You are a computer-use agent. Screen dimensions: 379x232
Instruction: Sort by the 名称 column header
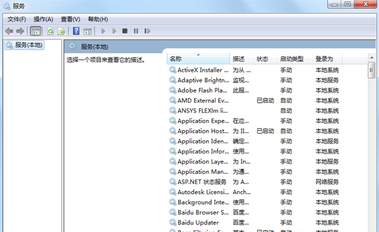pyautogui.click(x=198, y=58)
